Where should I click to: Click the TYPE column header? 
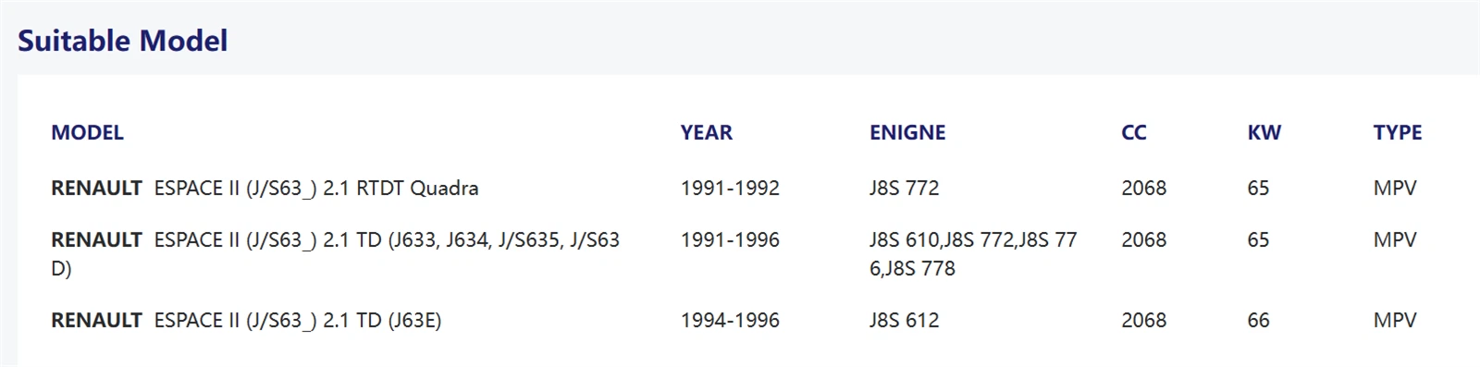1398,132
